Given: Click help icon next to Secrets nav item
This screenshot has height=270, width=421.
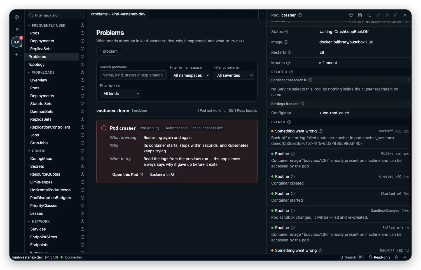Looking at the screenshot, I should click(82, 166).
